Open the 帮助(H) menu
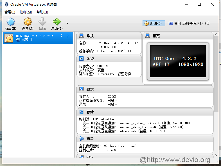Viewport: 221px width, 166px height. point(42,12)
